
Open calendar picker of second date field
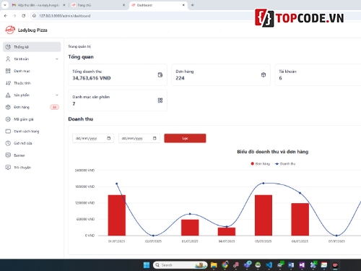(155, 138)
